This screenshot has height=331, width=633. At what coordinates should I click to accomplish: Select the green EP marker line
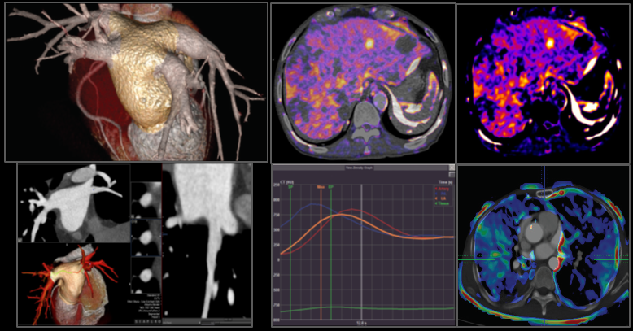[331, 244]
